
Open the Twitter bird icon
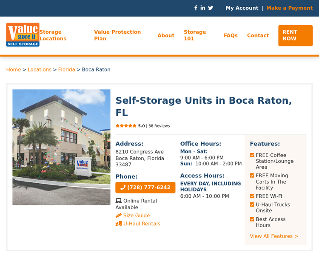click(211, 8)
